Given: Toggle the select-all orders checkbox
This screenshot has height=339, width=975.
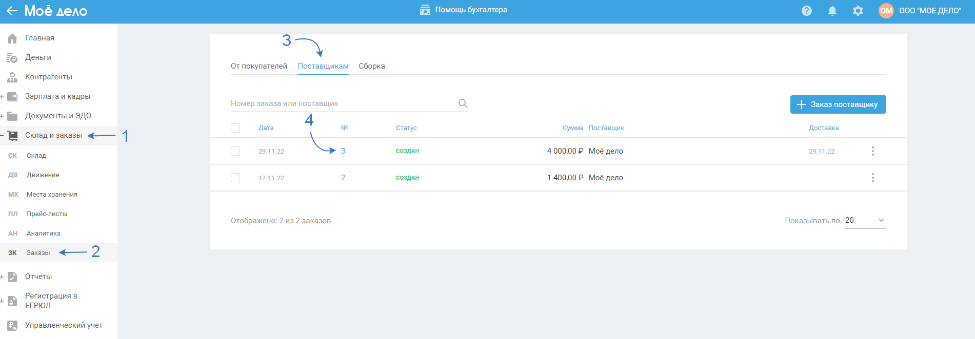Looking at the screenshot, I should [235, 128].
